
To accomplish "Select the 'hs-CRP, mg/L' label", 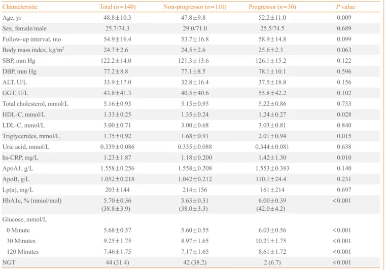I will (x=20, y=158).
